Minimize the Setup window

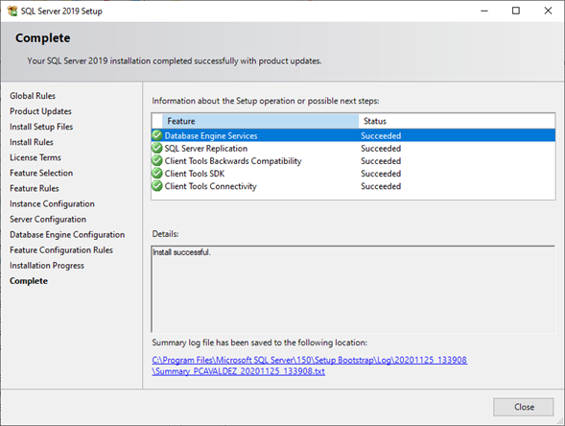(x=484, y=11)
